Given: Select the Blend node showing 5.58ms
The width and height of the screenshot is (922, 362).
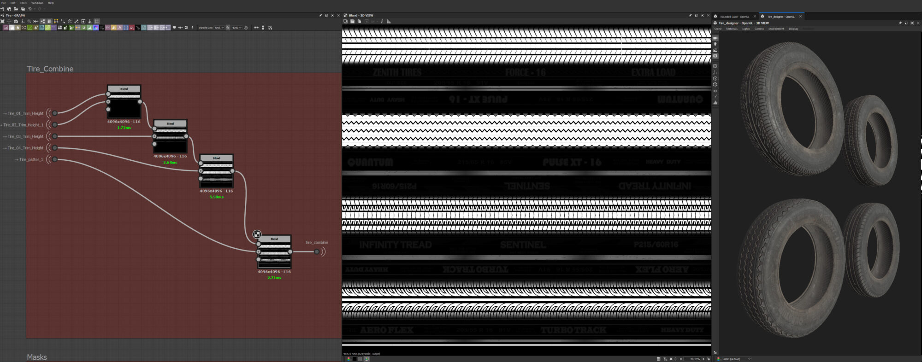Looking at the screenshot, I should [216, 170].
